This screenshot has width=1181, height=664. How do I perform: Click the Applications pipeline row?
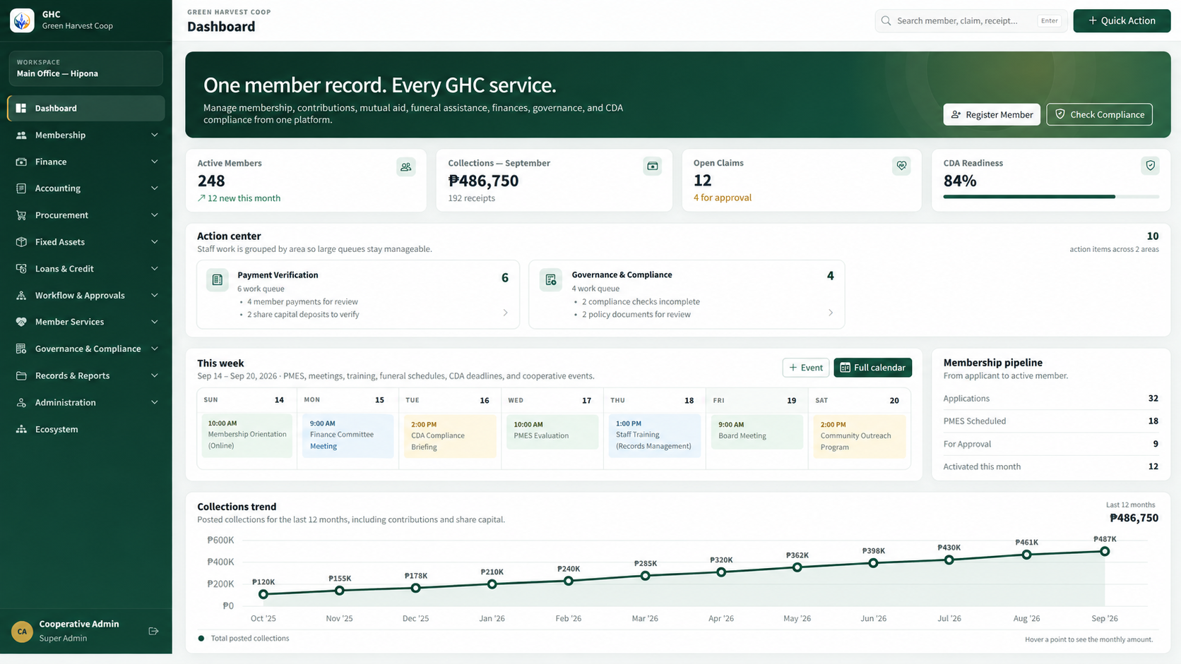coord(1050,399)
